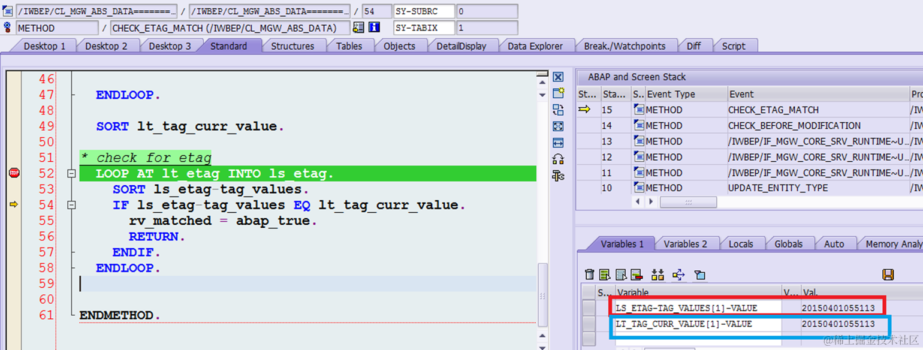Switch to the Globals tab
This screenshot has height=350, width=923.
788,243
